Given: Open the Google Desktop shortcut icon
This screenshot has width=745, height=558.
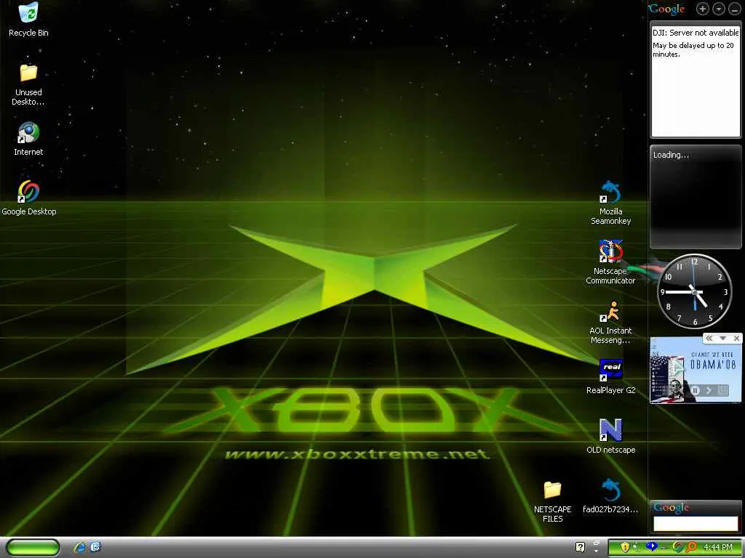Looking at the screenshot, I should (28, 192).
